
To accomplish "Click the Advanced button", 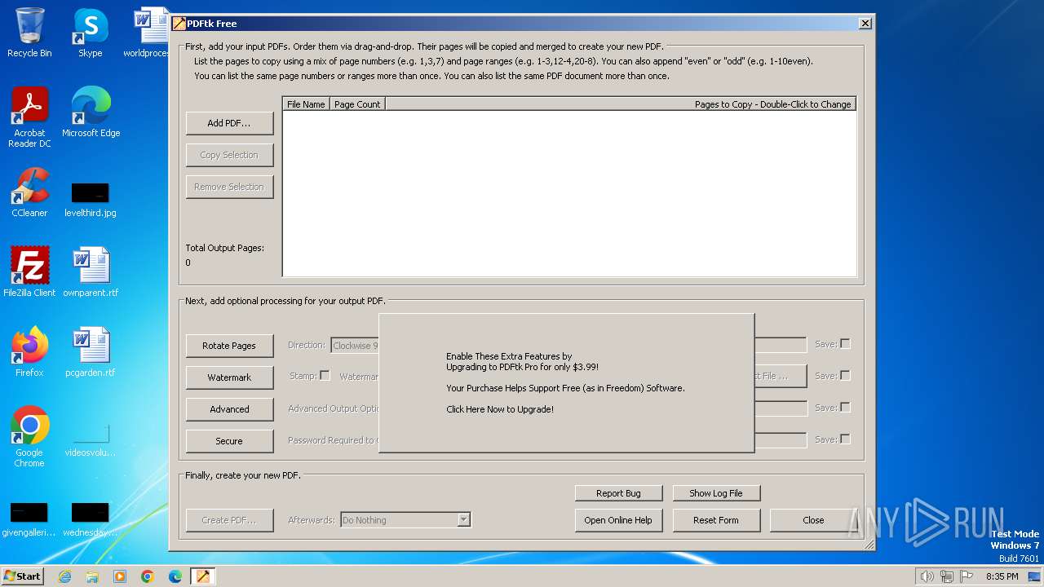I will [229, 409].
